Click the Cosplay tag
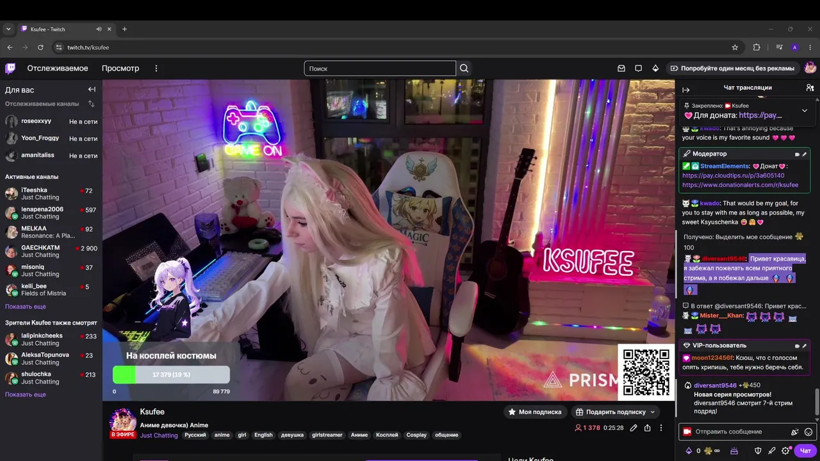 pyautogui.click(x=416, y=435)
